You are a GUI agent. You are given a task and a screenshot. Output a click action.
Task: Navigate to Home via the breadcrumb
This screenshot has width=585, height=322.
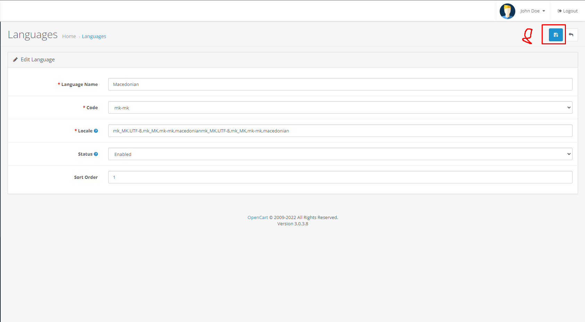[x=69, y=36]
